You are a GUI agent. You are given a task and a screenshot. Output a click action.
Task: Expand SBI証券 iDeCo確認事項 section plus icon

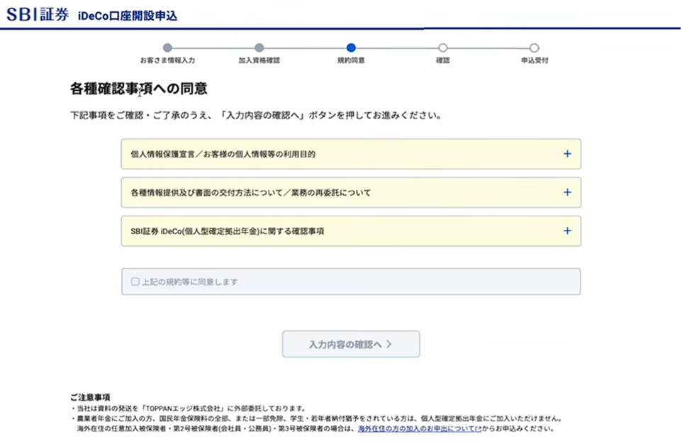point(567,231)
